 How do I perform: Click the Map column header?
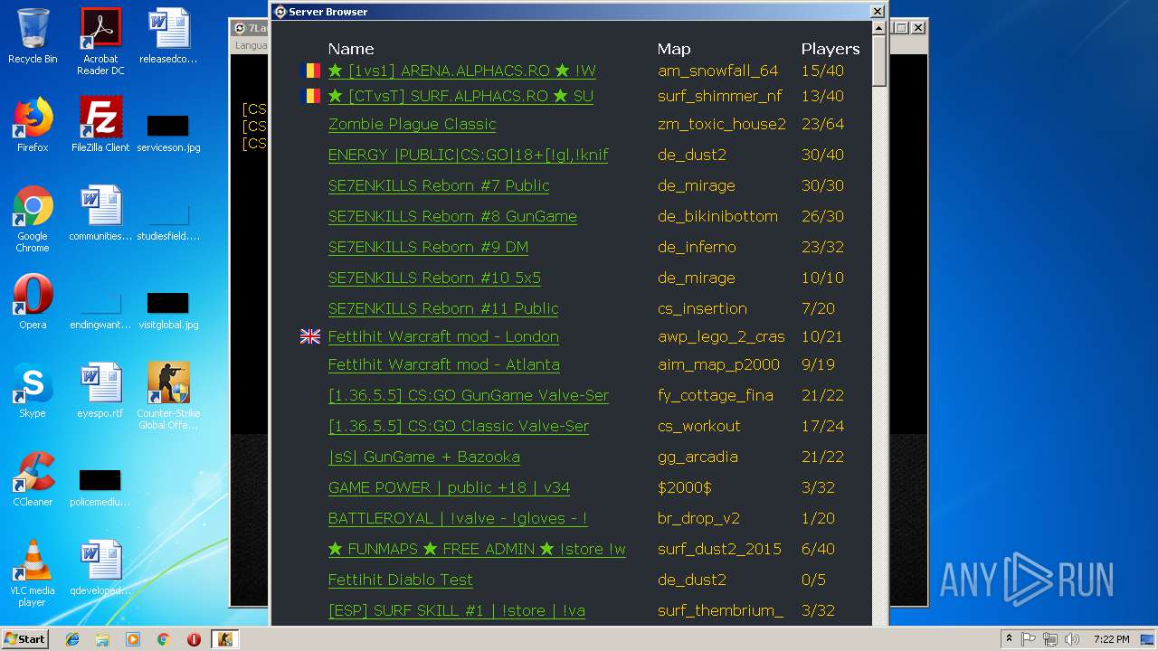point(674,49)
